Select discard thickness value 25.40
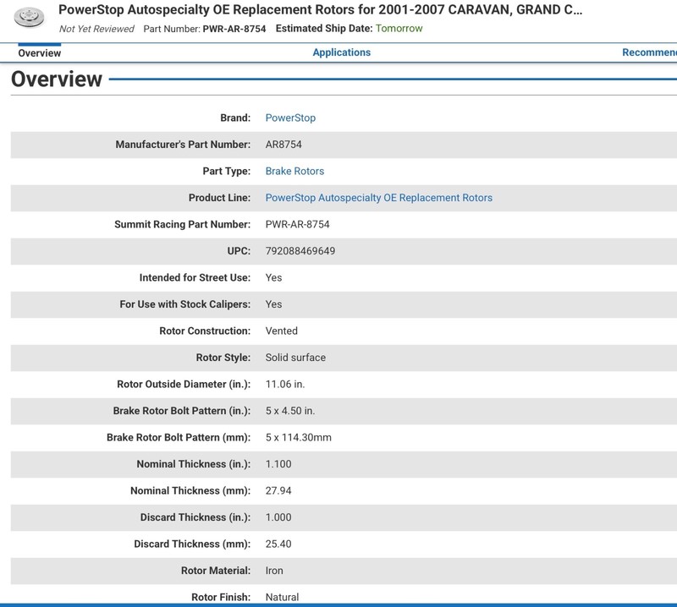 click(278, 544)
